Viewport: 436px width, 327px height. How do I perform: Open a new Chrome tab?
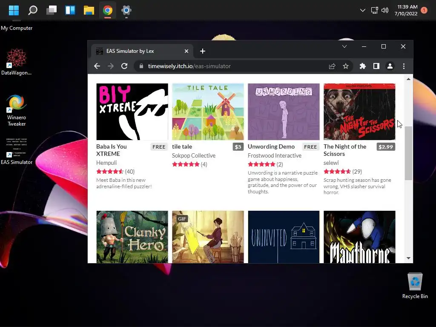click(203, 51)
